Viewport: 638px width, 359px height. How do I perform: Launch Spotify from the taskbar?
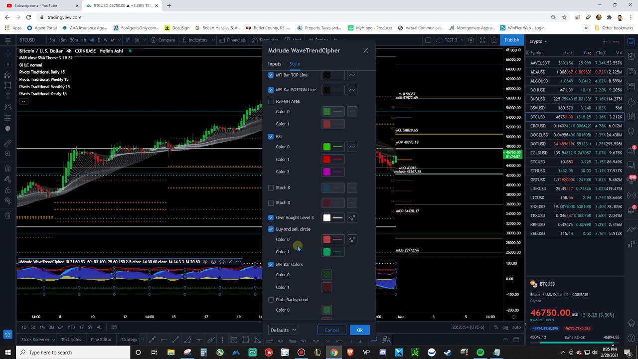tap(480, 353)
